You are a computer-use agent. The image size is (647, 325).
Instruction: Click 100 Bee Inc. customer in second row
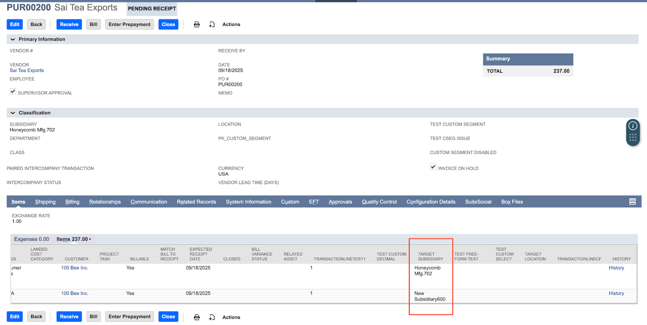click(75, 294)
